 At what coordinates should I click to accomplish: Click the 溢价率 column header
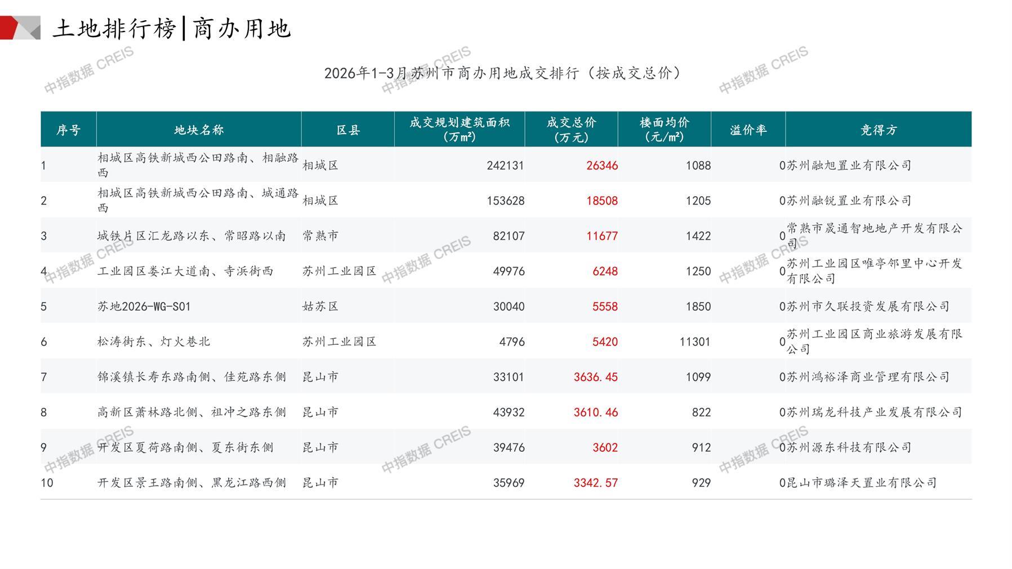point(748,130)
